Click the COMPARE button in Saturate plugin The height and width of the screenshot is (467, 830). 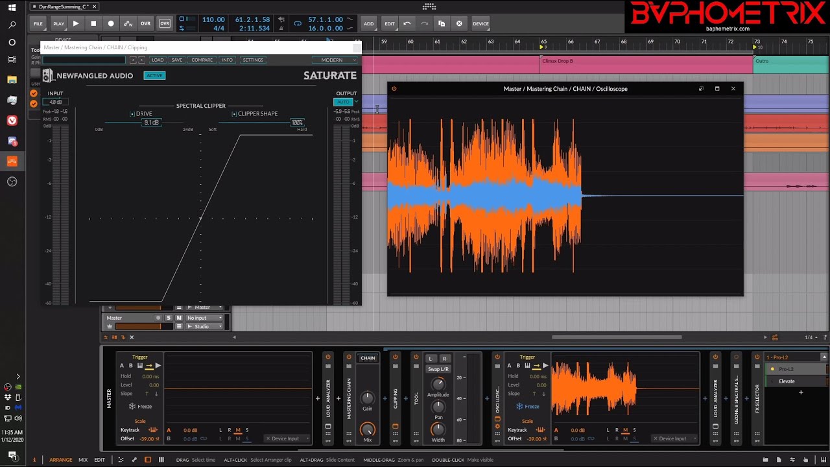202,60
